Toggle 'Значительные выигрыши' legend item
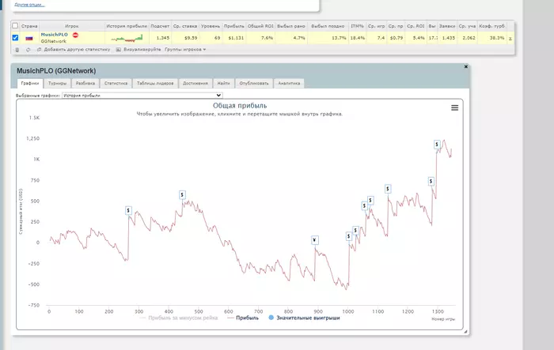The width and height of the screenshot is (554, 350). click(304, 318)
